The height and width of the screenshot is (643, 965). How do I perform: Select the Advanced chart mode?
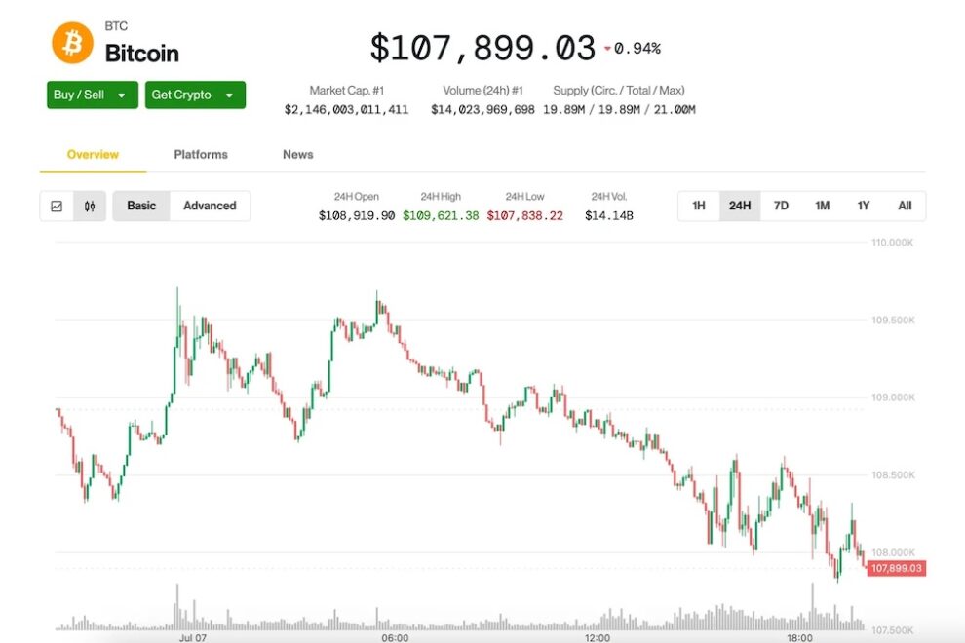coord(210,206)
